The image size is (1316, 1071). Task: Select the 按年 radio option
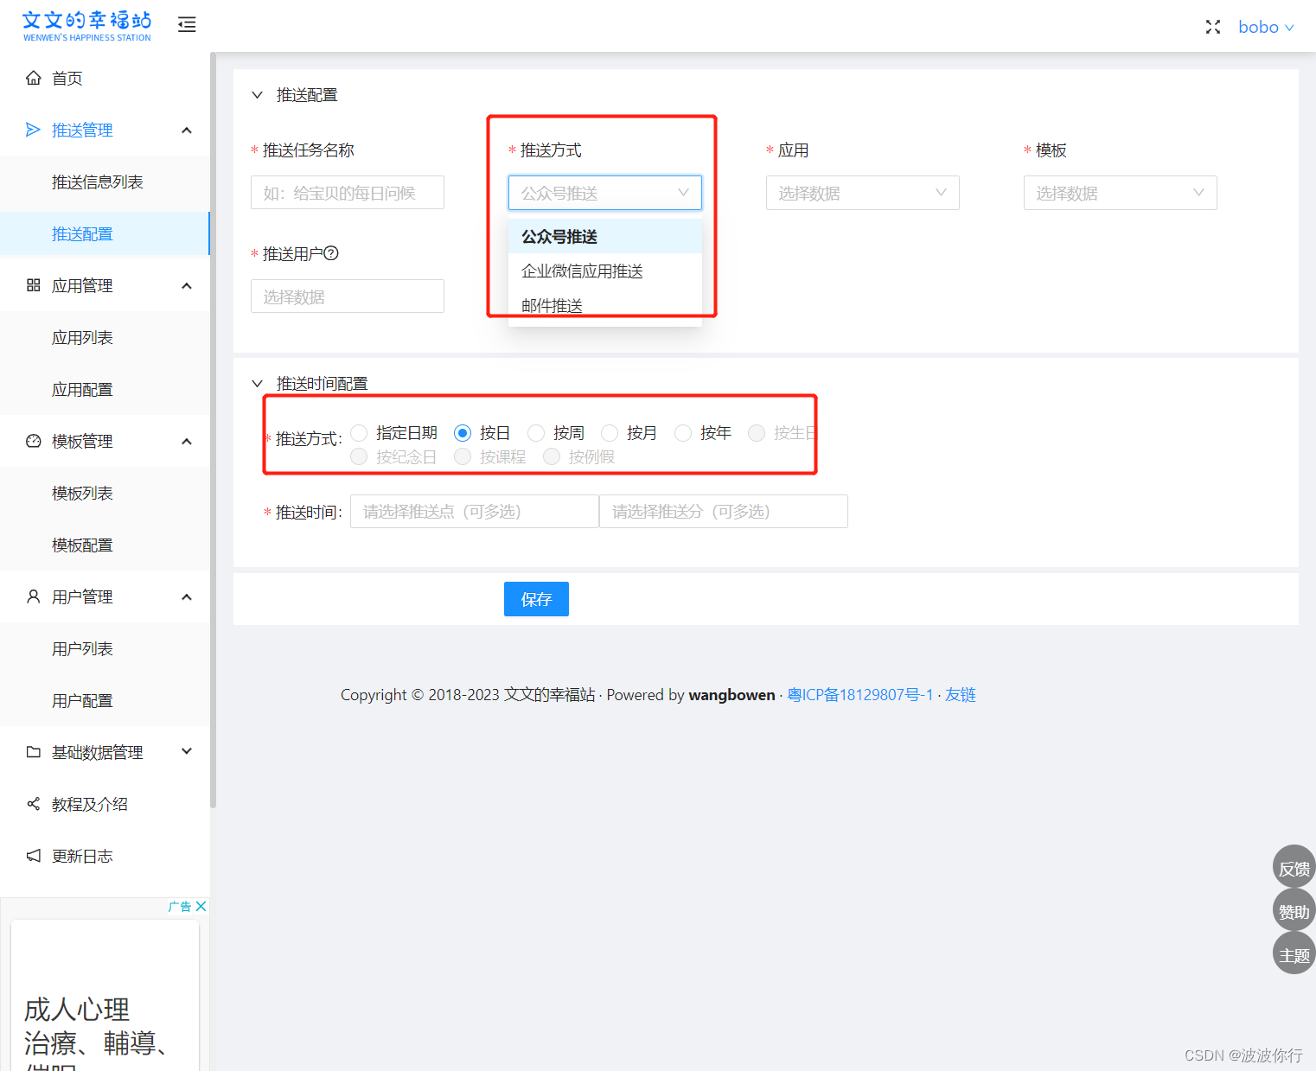click(683, 433)
